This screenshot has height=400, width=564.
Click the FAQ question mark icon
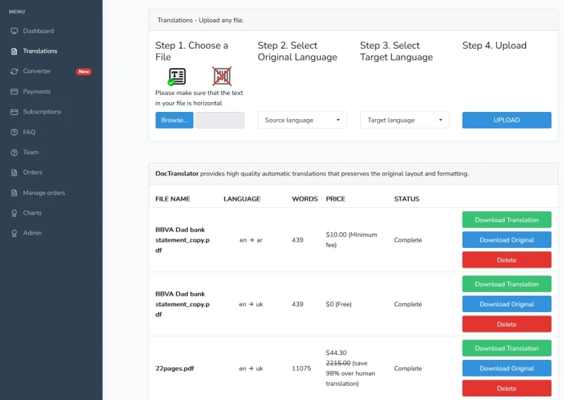point(15,132)
